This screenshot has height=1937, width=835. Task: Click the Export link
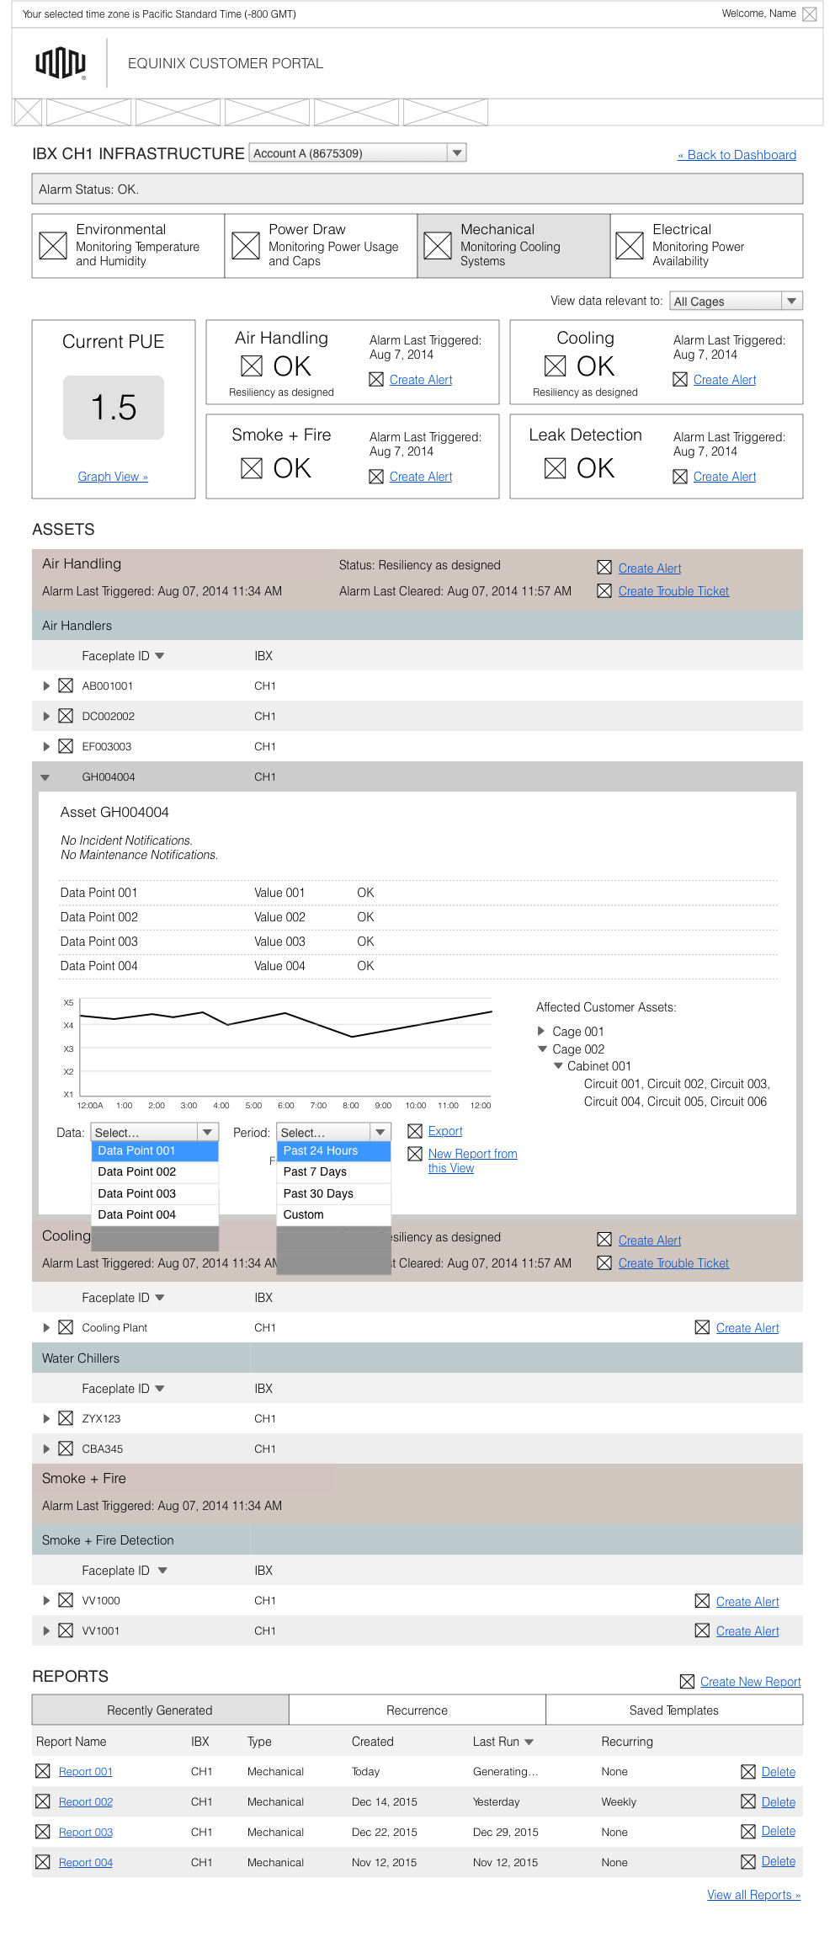point(445,1131)
